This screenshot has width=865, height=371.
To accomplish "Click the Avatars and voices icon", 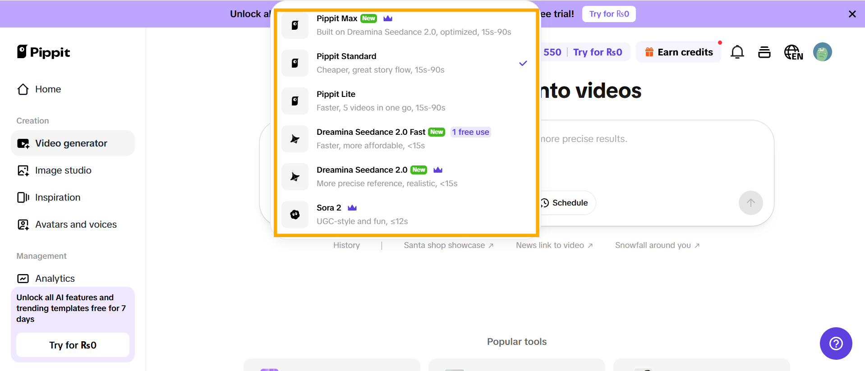I will (23, 224).
